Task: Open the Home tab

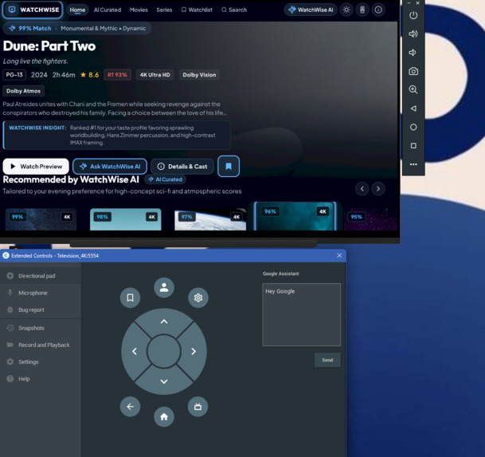Action: pyautogui.click(x=77, y=10)
